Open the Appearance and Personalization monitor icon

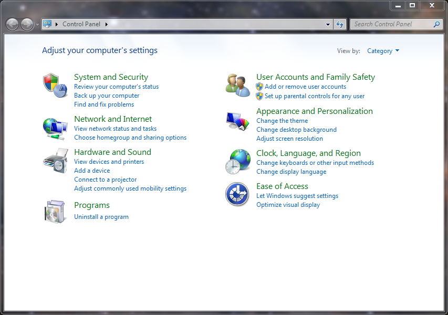238,121
